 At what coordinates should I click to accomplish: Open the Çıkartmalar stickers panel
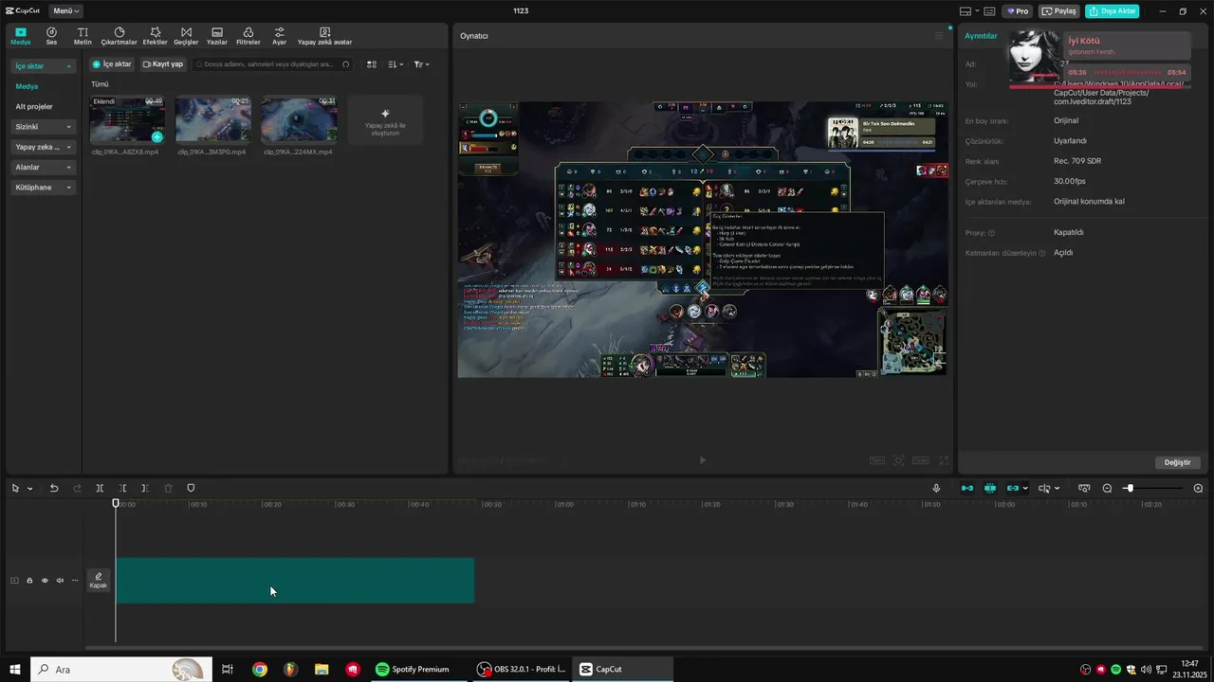click(x=120, y=36)
